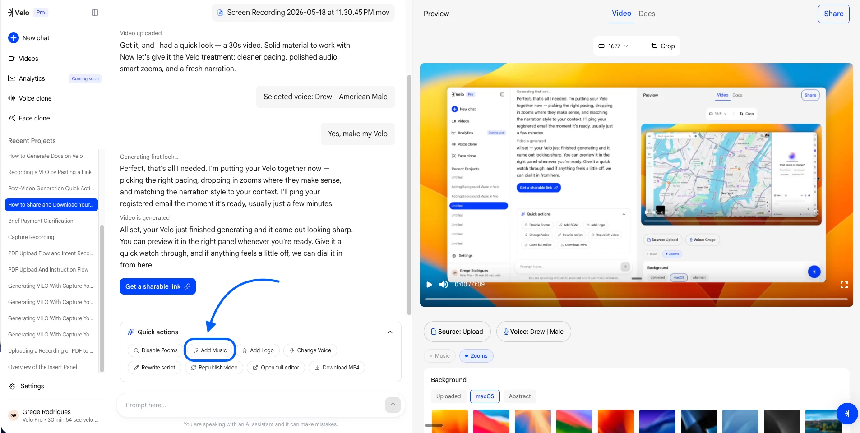860x433 pixels.
Task: Click the Crop tool
Action: [663, 46]
